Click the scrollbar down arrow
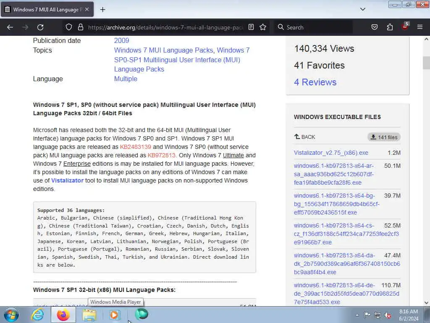Screen dimensions: 430x323 (x=426, y=303)
